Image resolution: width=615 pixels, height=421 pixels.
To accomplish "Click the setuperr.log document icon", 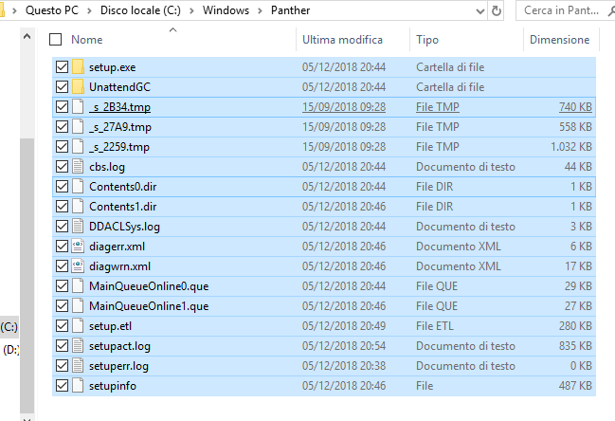I will click(78, 366).
